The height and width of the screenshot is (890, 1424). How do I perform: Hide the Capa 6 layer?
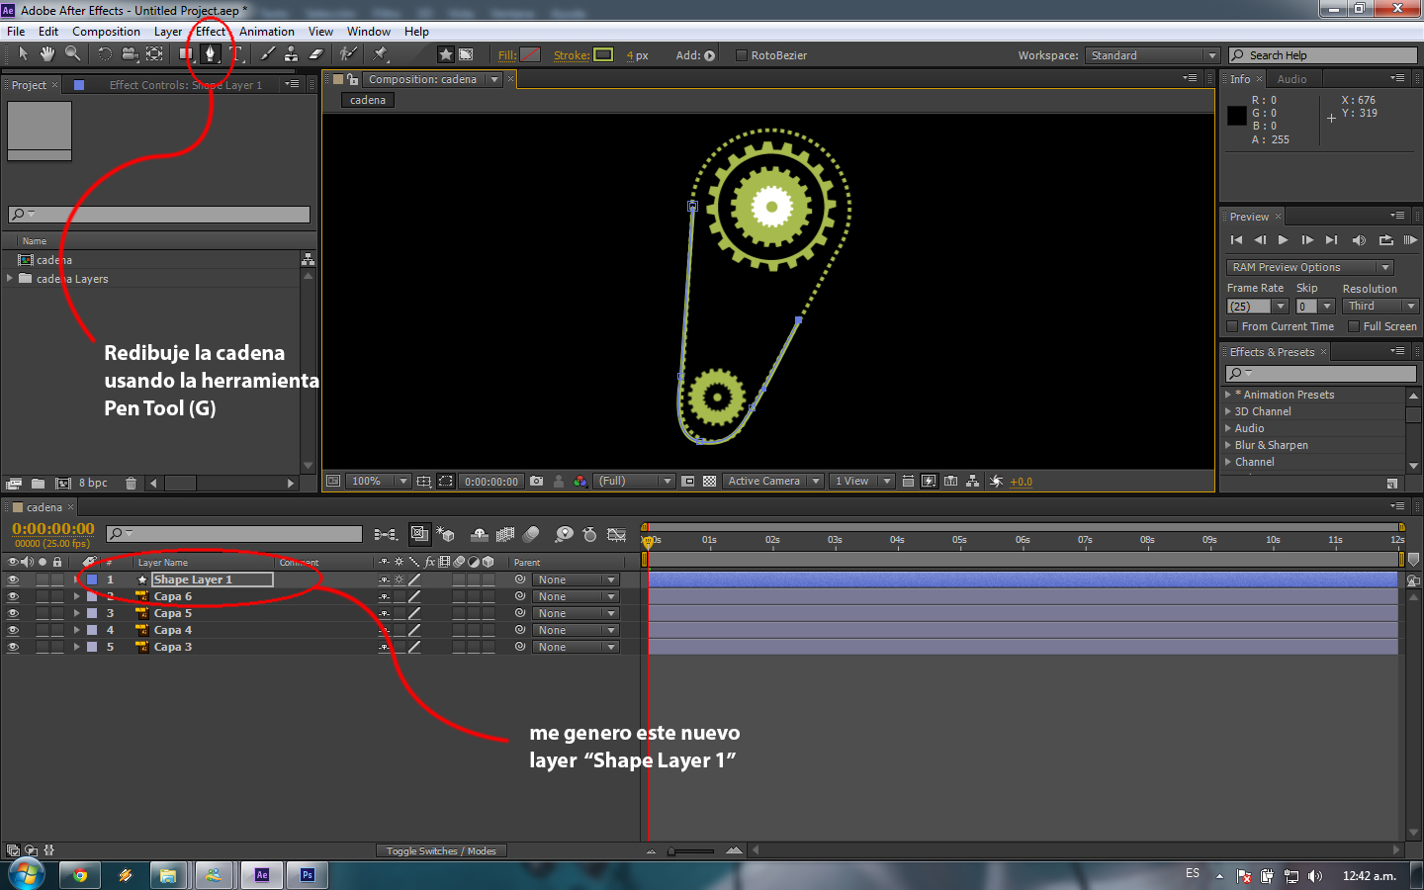click(x=13, y=597)
